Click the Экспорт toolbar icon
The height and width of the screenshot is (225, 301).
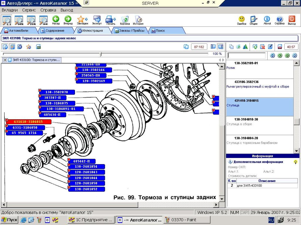click(x=97, y=20)
